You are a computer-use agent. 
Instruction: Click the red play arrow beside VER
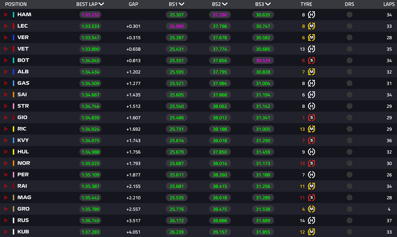coord(6,37)
